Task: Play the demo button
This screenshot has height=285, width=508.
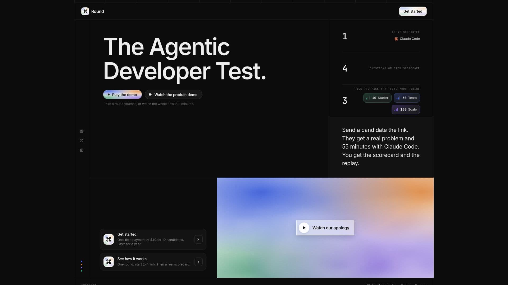Action: pyautogui.click(x=122, y=94)
